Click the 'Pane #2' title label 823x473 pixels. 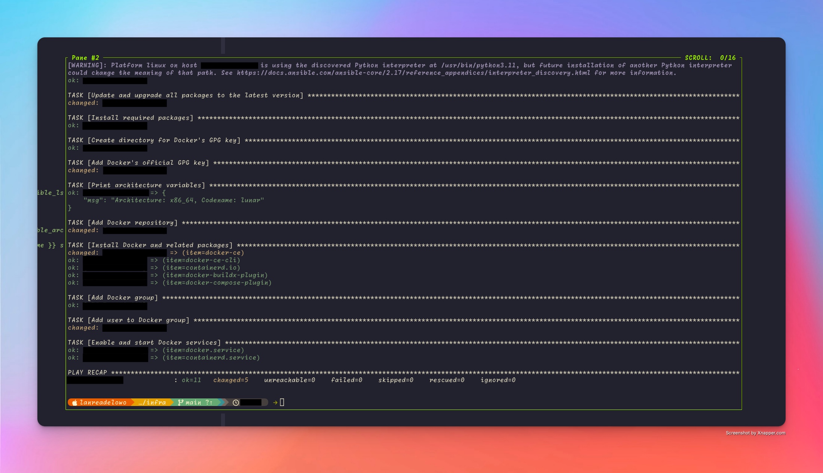85,58
